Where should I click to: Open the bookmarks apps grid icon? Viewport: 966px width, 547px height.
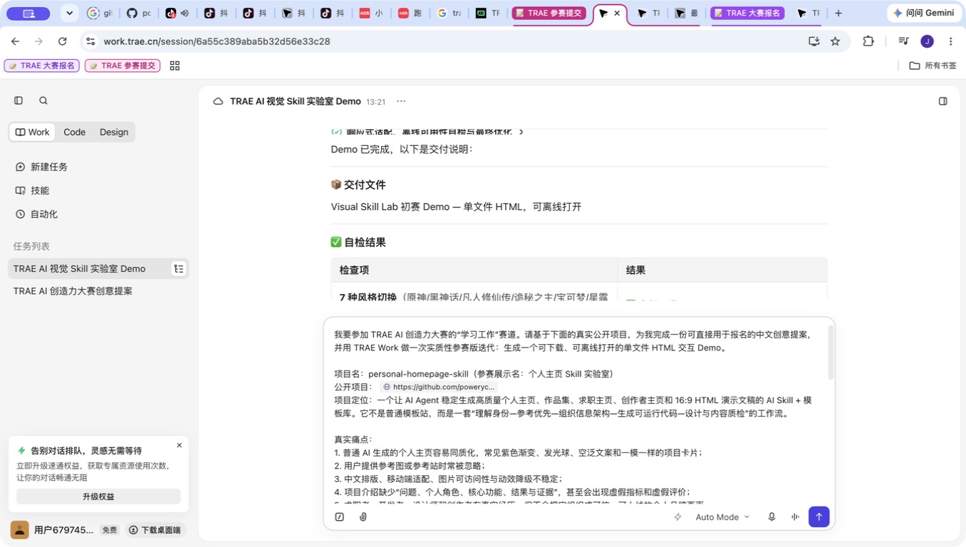pyautogui.click(x=175, y=66)
